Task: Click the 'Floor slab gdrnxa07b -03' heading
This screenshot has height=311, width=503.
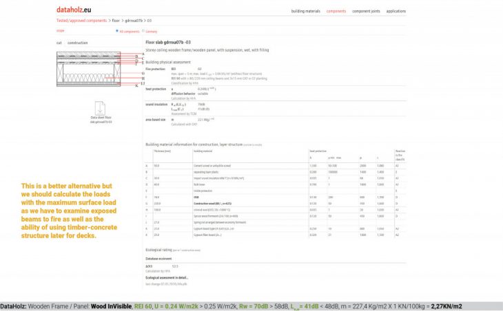Action: click(x=168, y=42)
